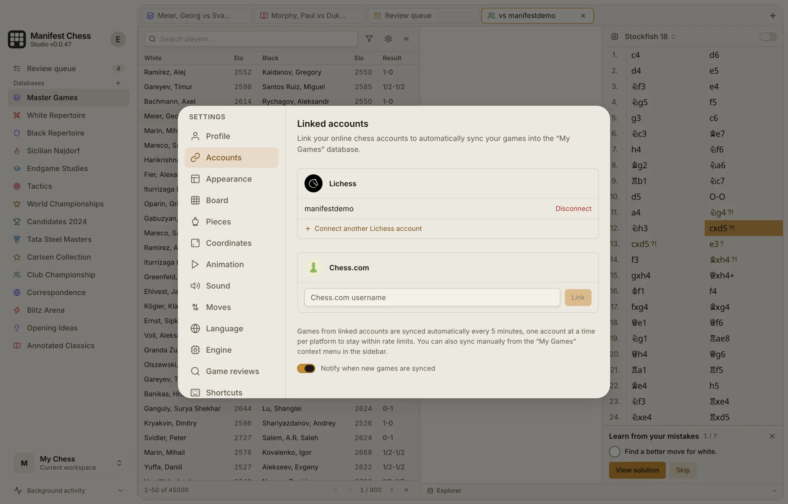The height and width of the screenshot is (504, 788).
Task: Open the Game reviews settings section
Action: 231,371
